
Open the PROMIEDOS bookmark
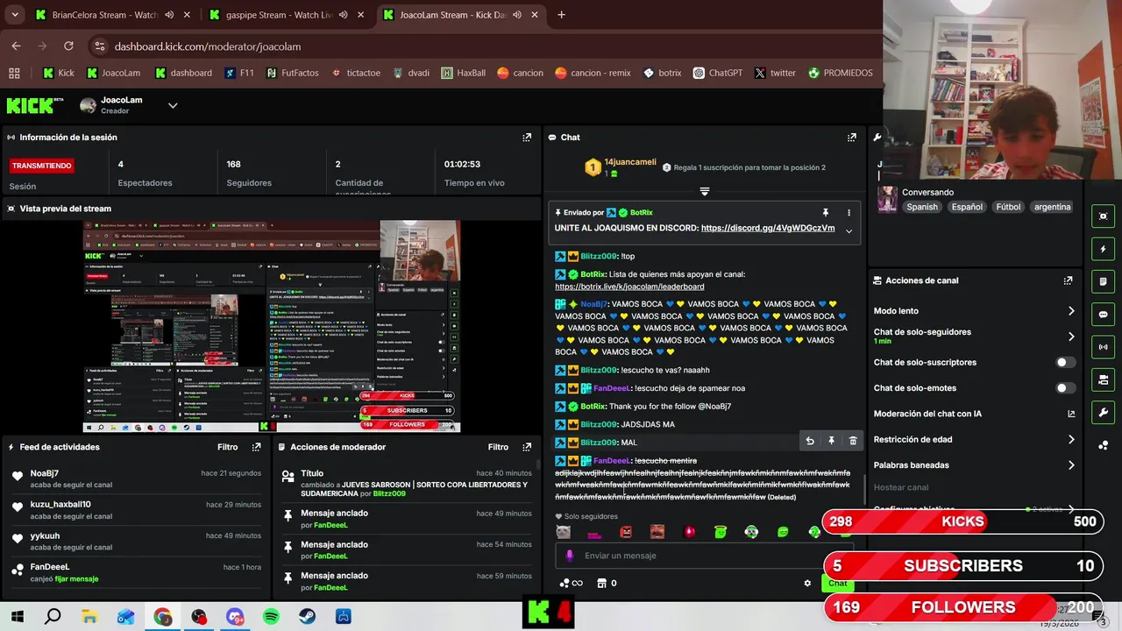click(840, 73)
